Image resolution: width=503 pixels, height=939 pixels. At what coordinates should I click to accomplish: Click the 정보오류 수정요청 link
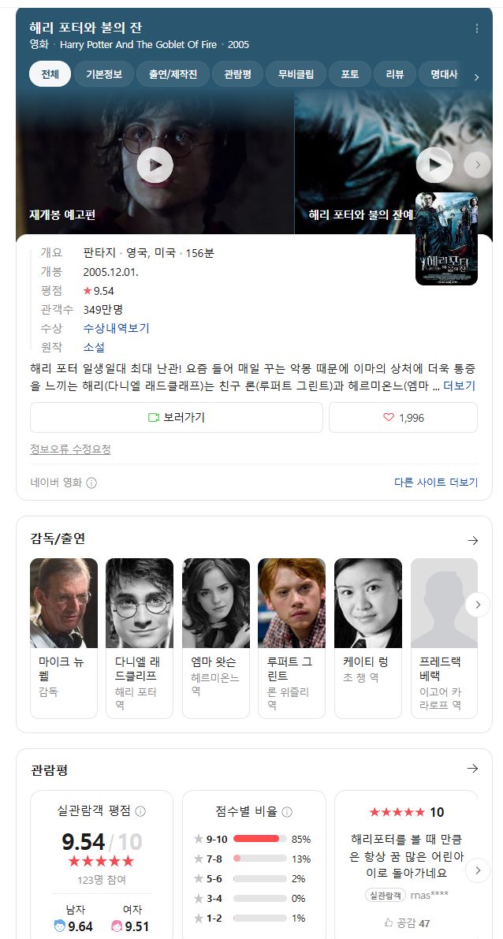pos(71,449)
